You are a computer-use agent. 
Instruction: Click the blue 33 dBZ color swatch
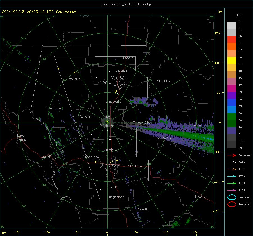(232, 103)
